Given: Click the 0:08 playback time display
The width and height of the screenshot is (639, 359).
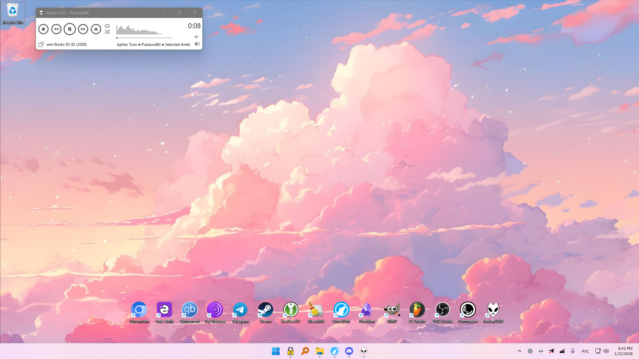Looking at the screenshot, I should coord(194,26).
